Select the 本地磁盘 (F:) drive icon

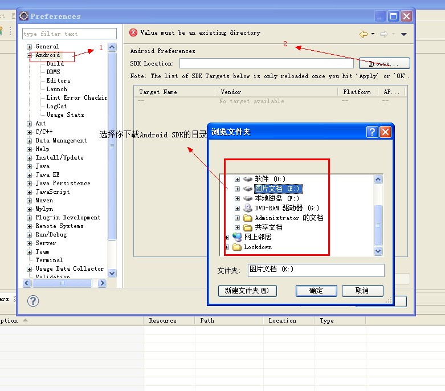coord(248,198)
